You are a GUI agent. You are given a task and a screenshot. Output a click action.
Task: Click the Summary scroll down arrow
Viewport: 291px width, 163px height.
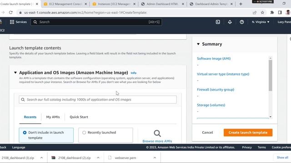271,117
